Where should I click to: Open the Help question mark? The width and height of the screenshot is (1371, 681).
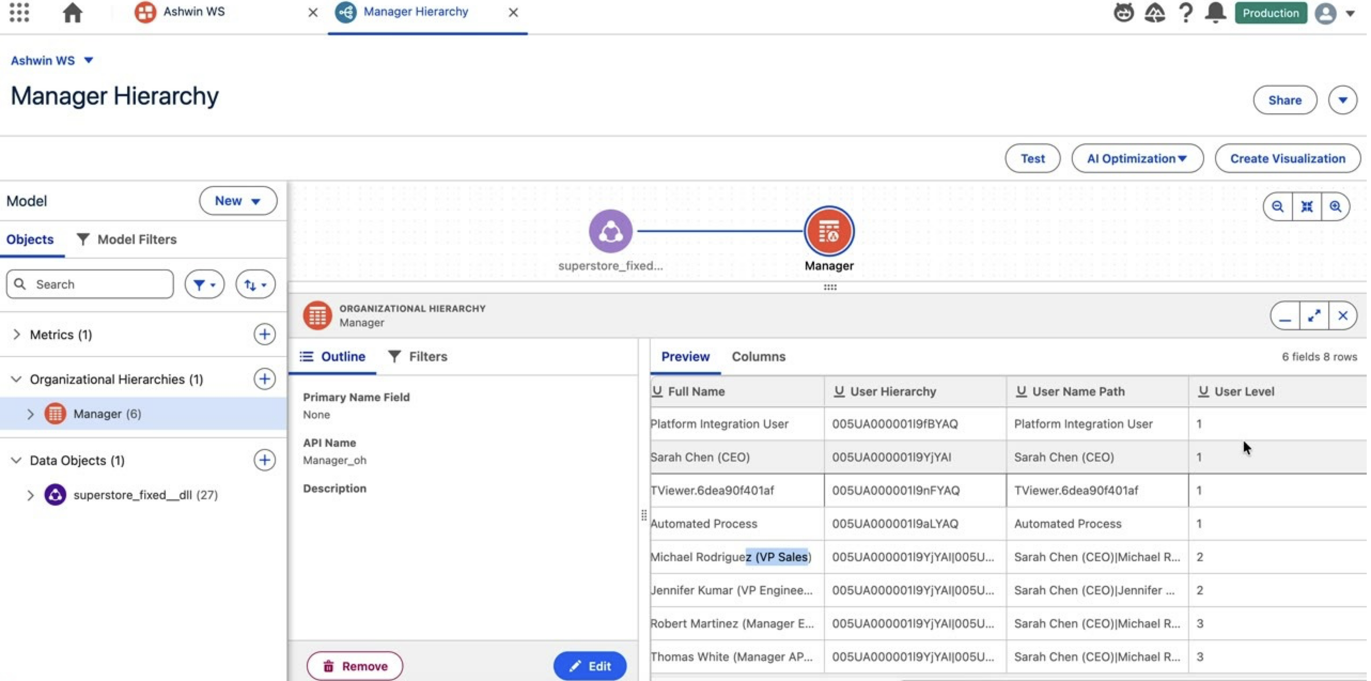click(1185, 12)
